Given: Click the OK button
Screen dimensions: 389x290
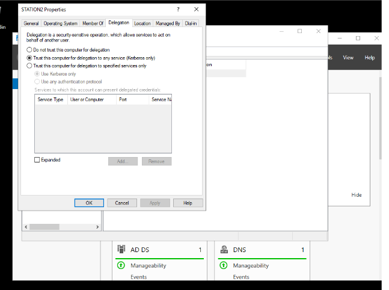Looking at the screenshot, I should pyautogui.click(x=89, y=203).
